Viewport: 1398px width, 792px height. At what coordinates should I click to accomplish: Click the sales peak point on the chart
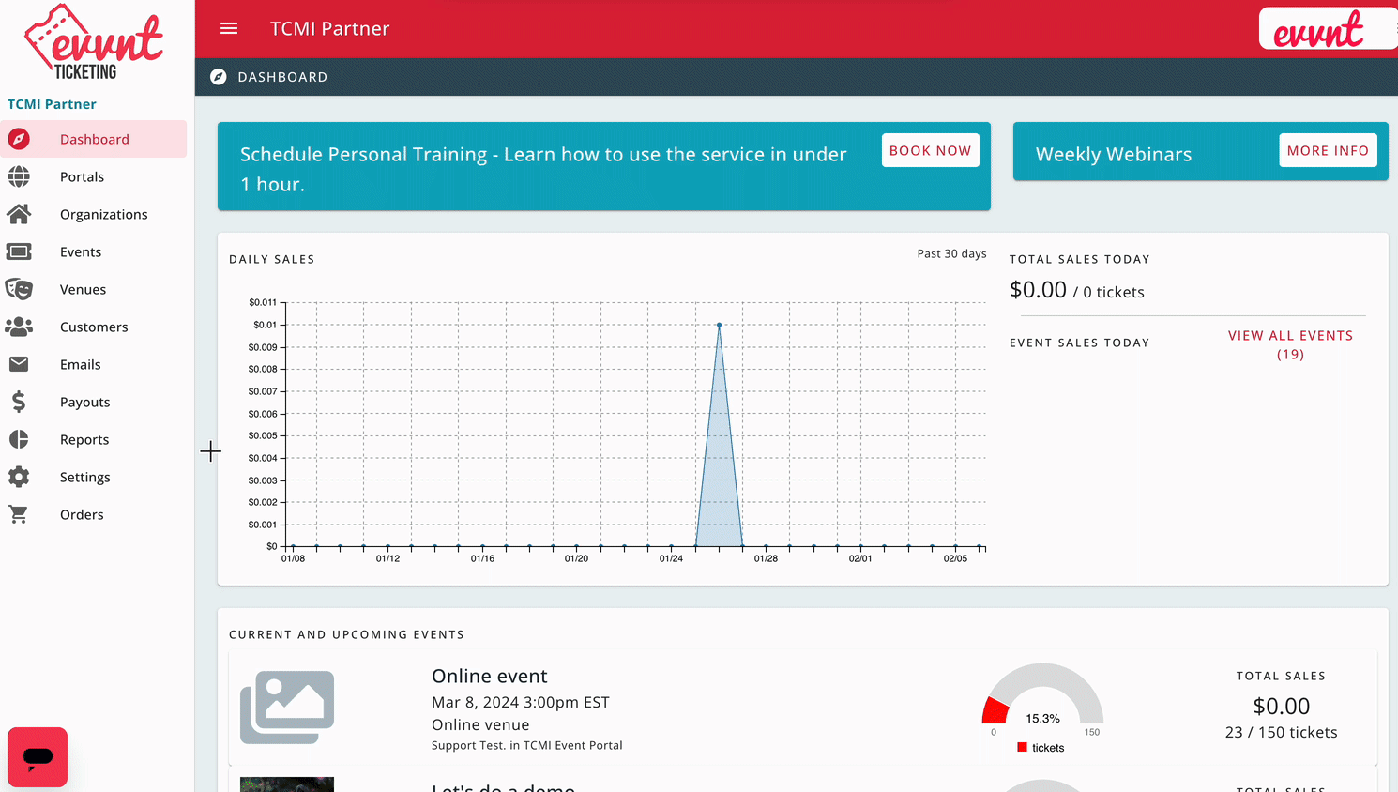[719, 325]
